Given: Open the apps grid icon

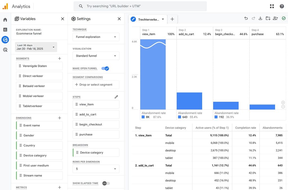Looking at the screenshot, I should [272, 6].
